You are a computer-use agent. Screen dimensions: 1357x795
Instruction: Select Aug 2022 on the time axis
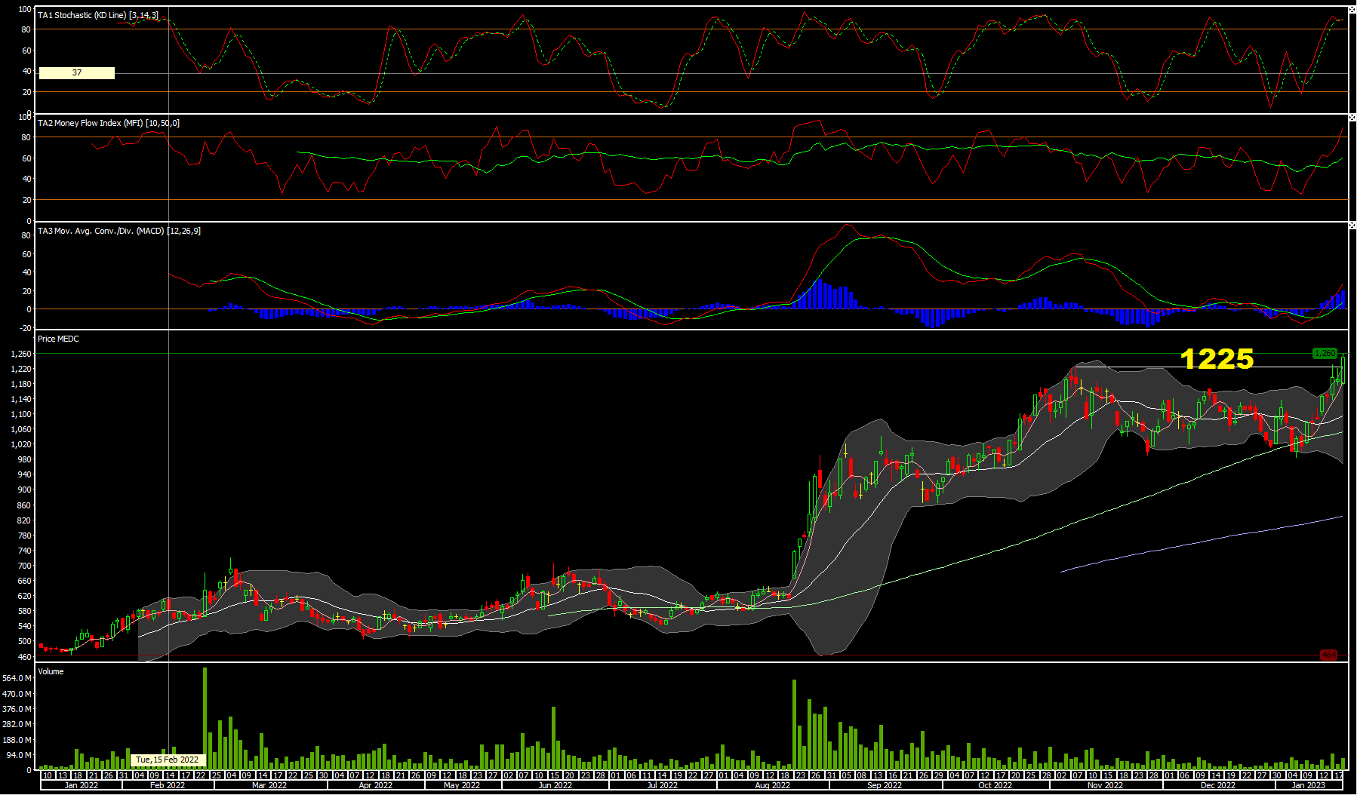(x=773, y=785)
